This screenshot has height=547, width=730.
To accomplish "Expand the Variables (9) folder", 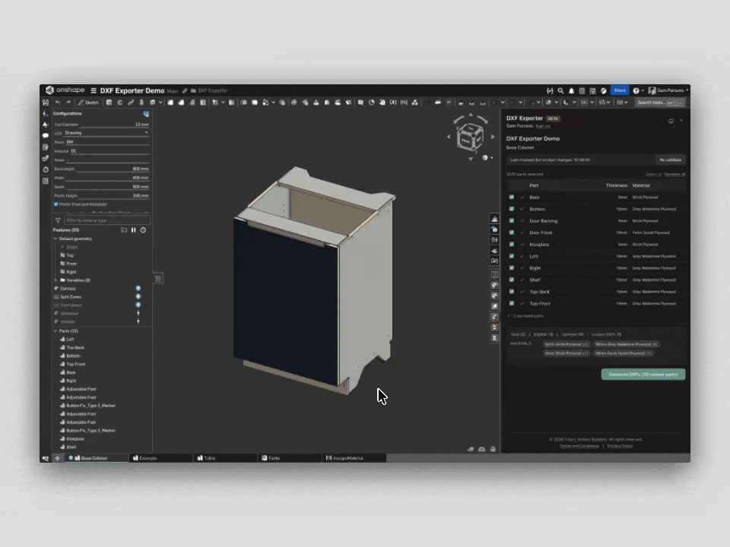I will (56, 280).
